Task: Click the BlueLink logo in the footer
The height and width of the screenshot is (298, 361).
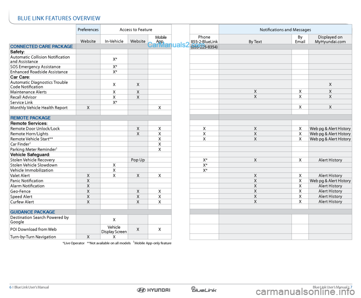Action: click(204, 289)
